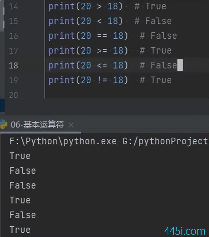Click the last True line in console output
209x237 pixels.
tap(20, 230)
